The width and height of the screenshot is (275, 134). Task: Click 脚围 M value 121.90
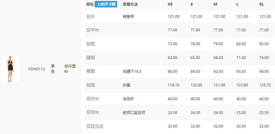point(219,85)
